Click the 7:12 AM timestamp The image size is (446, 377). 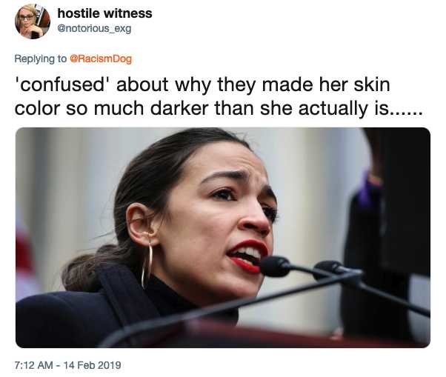33,365
